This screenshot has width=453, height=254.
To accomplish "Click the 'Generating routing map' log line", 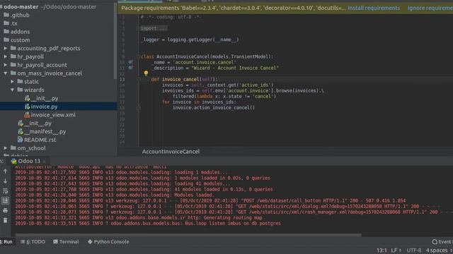I will tap(139, 218).
